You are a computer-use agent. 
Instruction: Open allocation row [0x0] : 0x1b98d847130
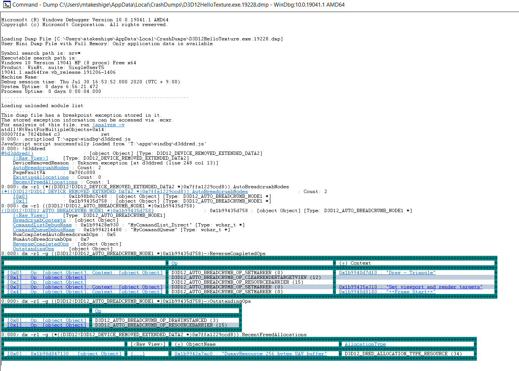(x=64, y=354)
